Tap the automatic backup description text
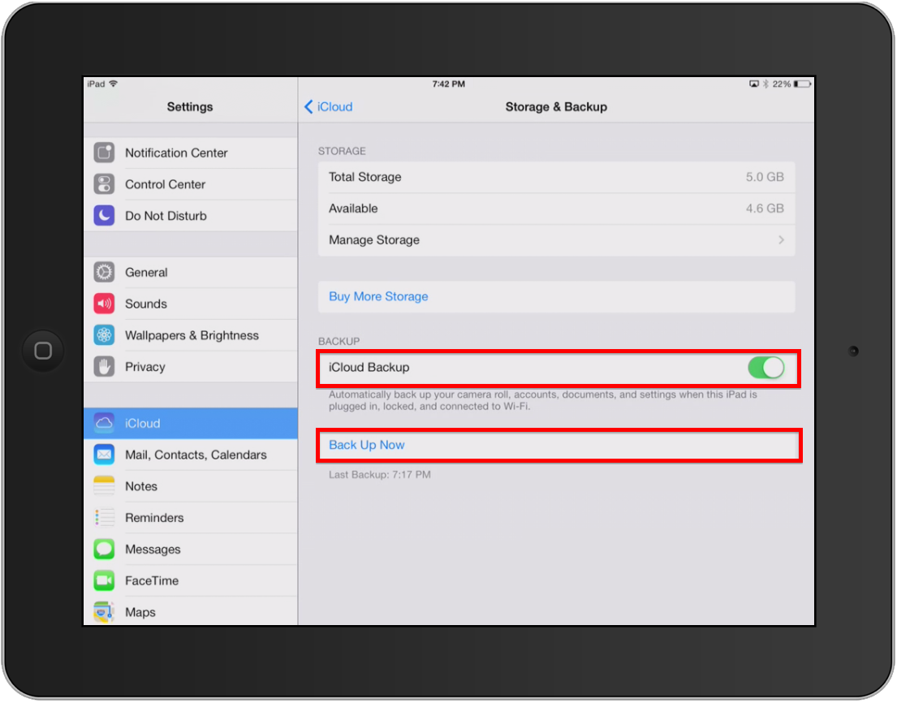The width and height of the screenshot is (897, 703). 543,400
